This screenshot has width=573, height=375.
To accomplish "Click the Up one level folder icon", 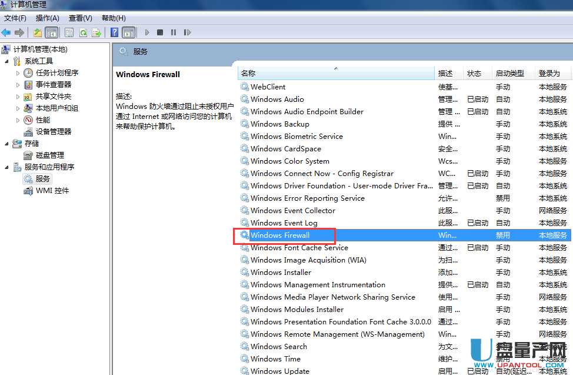I will coord(38,32).
